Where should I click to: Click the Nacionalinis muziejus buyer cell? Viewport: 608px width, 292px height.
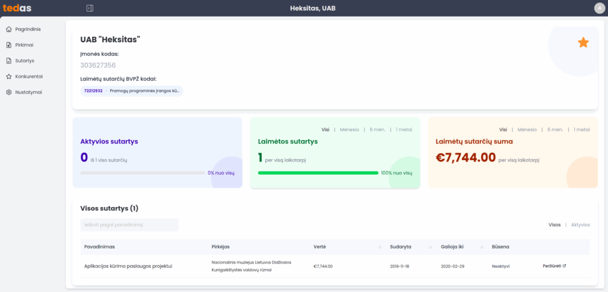point(251,266)
